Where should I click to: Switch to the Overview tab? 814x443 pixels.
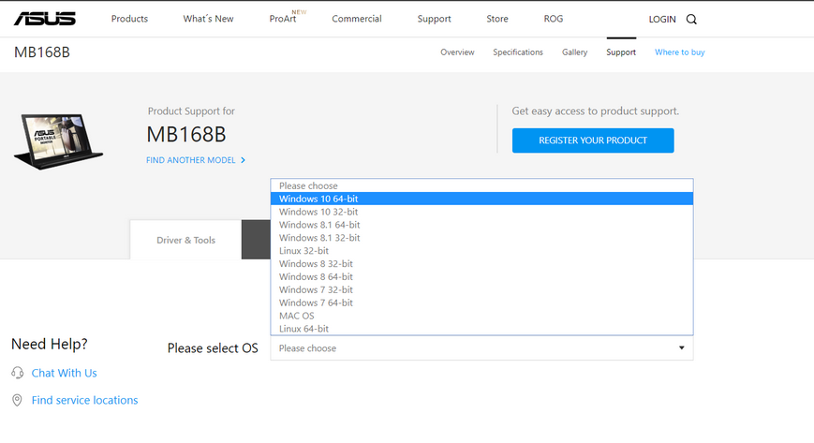(457, 52)
